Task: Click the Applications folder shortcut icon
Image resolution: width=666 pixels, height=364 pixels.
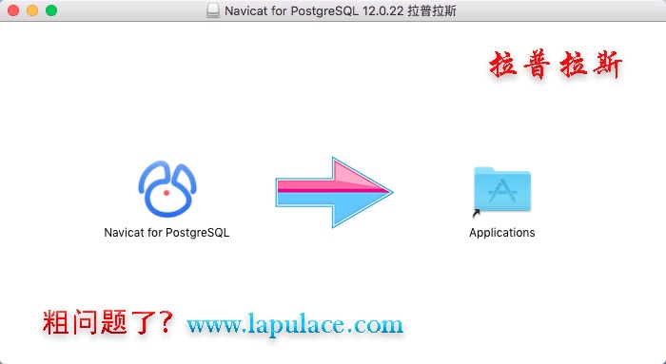Action: 502,190
